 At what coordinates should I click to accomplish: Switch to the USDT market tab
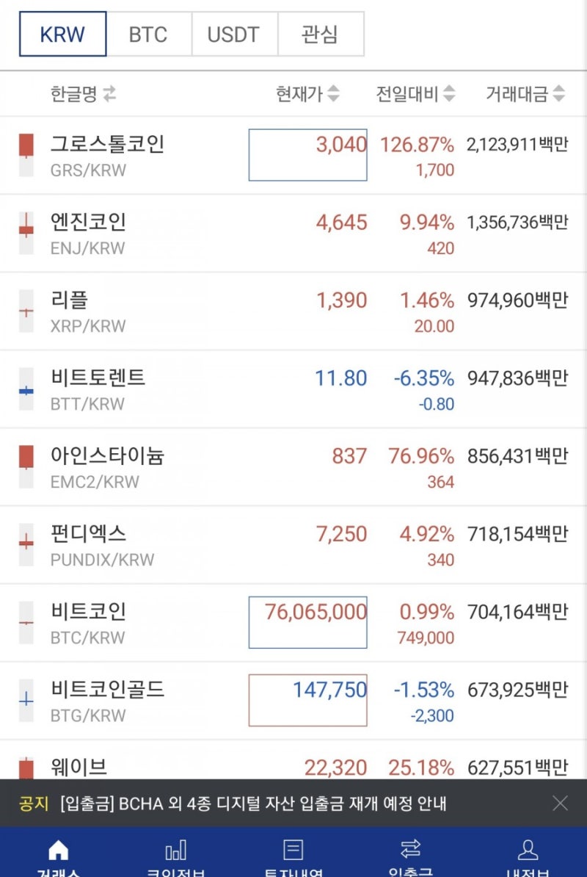[234, 34]
